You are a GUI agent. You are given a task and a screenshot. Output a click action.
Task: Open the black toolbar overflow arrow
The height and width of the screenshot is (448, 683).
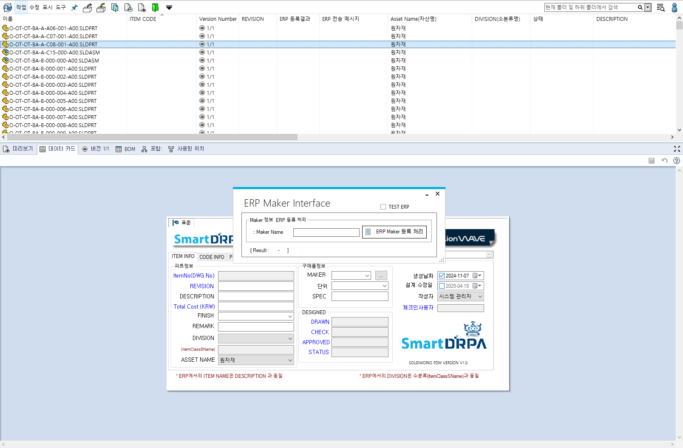[x=169, y=8]
